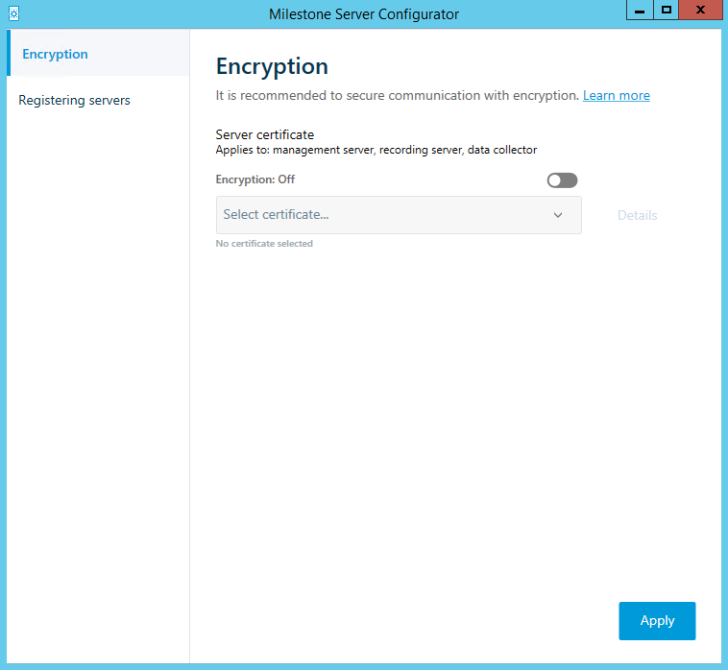Switch to the Registering servers page
This screenshot has height=670, width=728.
coord(74,100)
